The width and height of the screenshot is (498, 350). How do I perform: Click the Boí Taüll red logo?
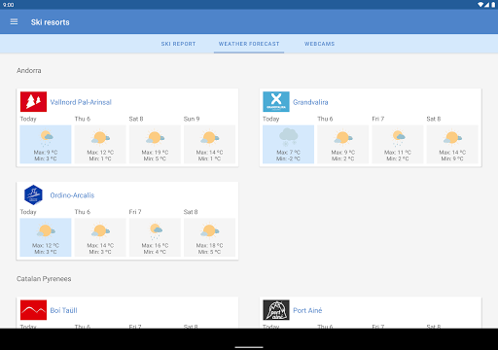tap(33, 310)
